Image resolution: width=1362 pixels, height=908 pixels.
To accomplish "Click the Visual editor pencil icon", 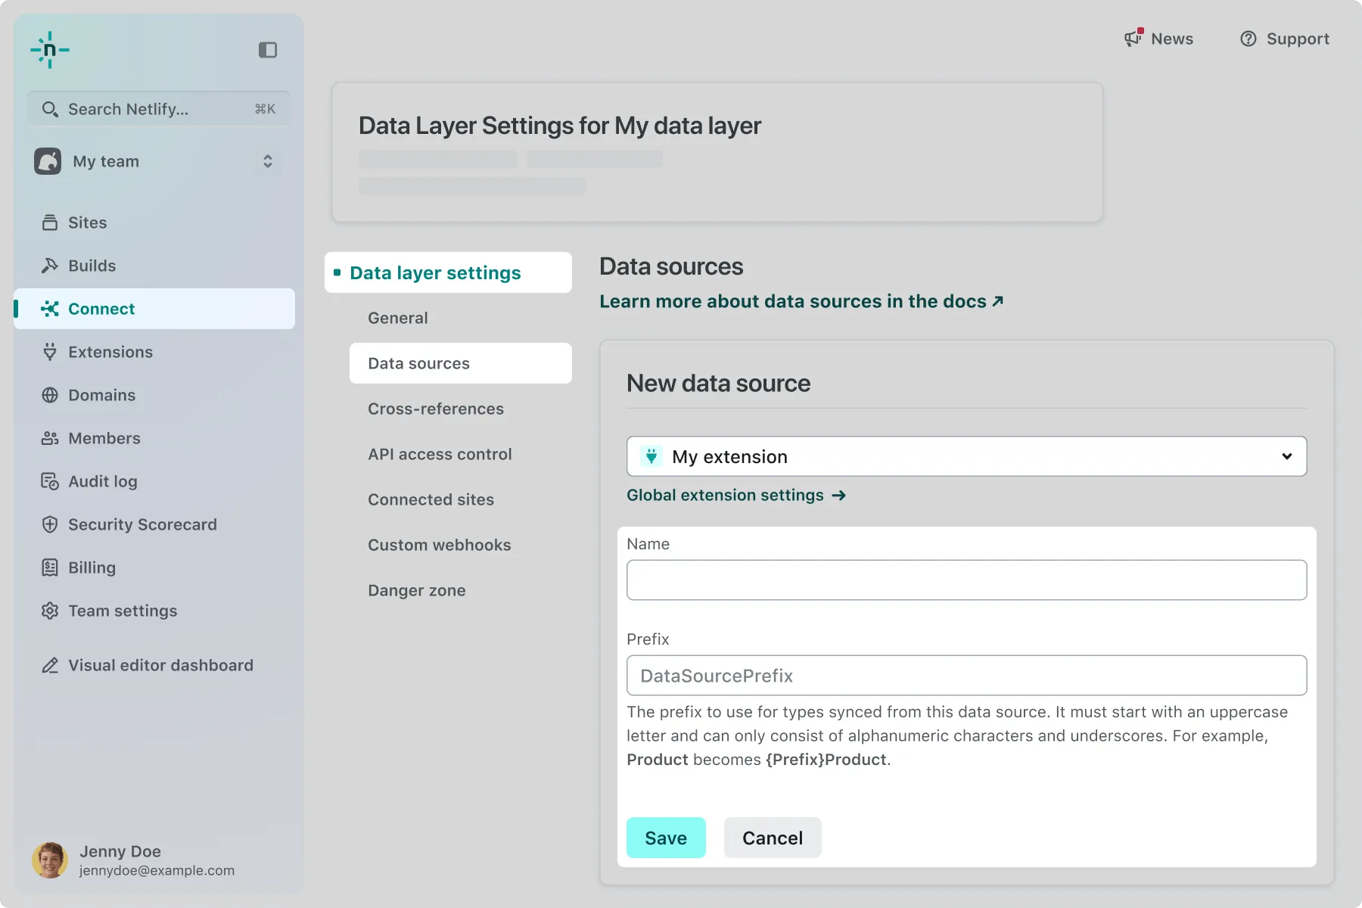I will coord(50,665).
